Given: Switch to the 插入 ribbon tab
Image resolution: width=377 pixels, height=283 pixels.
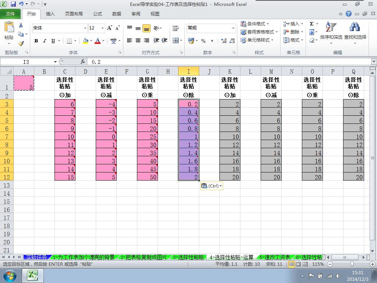Looking at the screenshot, I should point(50,14).
